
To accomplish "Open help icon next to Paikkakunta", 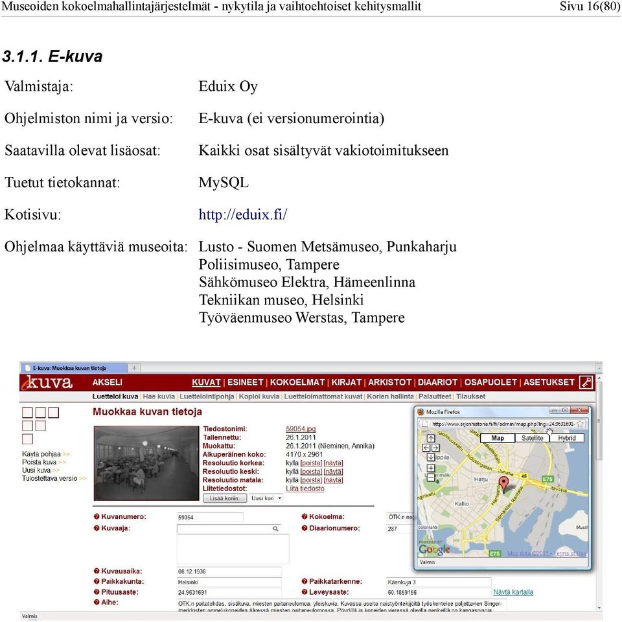I will (x=97, y=582).
